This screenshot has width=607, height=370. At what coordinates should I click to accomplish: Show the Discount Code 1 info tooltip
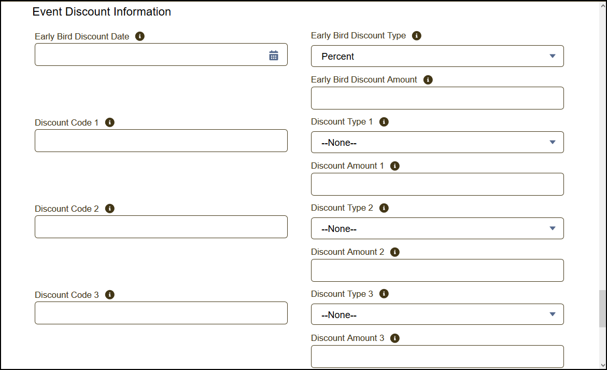click(109, 122)
